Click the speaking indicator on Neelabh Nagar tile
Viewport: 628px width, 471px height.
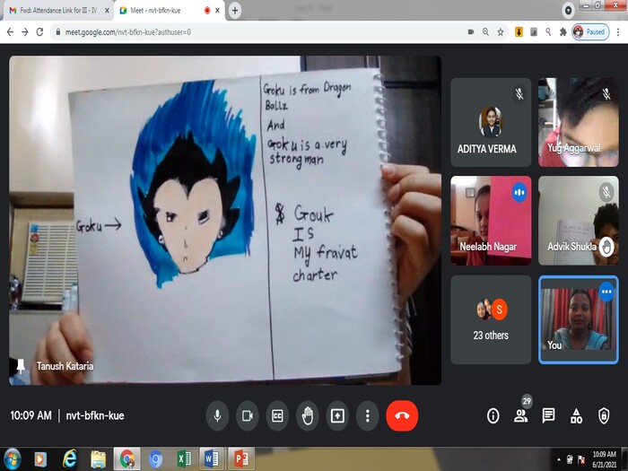click(519, 193)
